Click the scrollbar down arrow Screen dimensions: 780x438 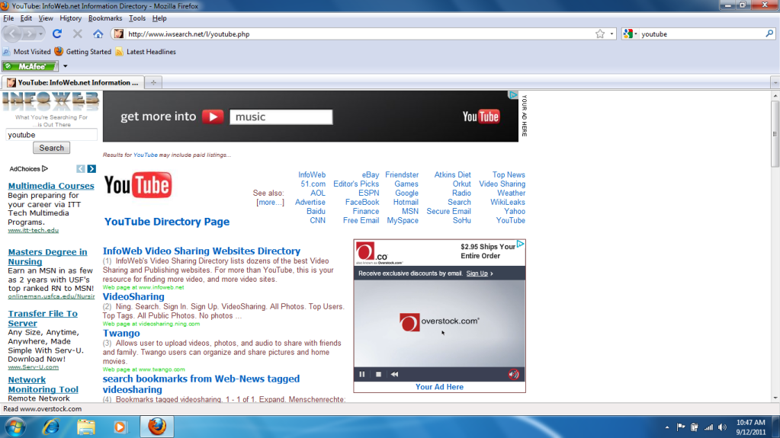[x=775, y=398]
